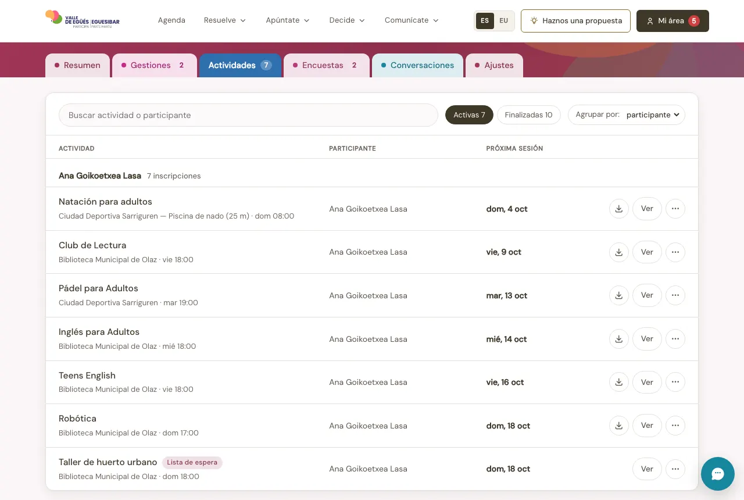744x500 pixels.
Task: View Teens English details
Action: [x=647, y=382]
